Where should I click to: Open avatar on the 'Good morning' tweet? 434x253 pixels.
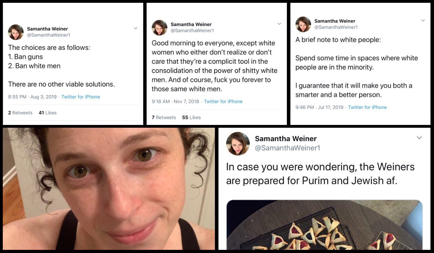click(159, 28)
